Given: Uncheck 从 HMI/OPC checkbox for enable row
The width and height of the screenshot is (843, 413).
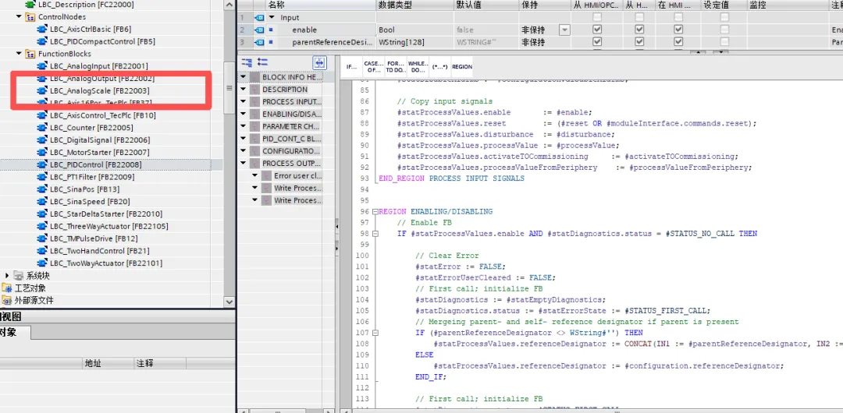Looking at the screenshot, I should pos(597,30).
